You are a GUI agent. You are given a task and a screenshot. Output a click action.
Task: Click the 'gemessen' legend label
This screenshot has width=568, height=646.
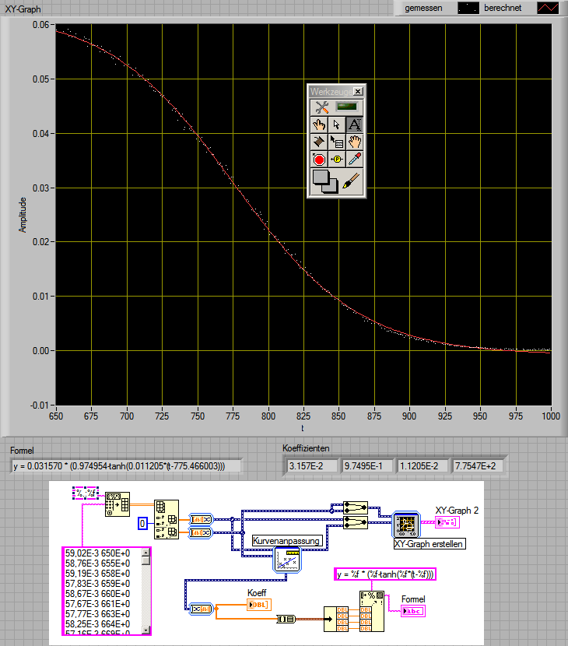pyautogui.click(x=423, y=8)
